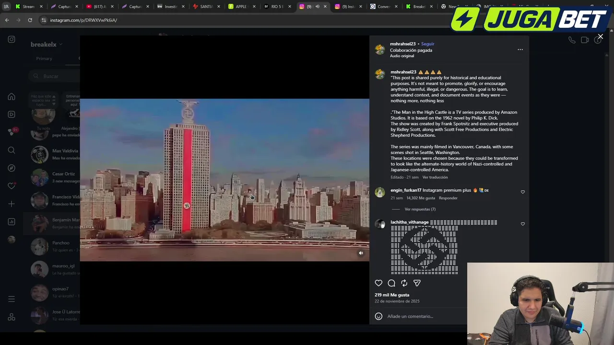The image size is (614, 345).
Task: Open more options menu for the post
Action: (x=520, y=49)
